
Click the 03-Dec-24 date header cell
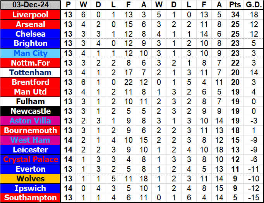30,5
